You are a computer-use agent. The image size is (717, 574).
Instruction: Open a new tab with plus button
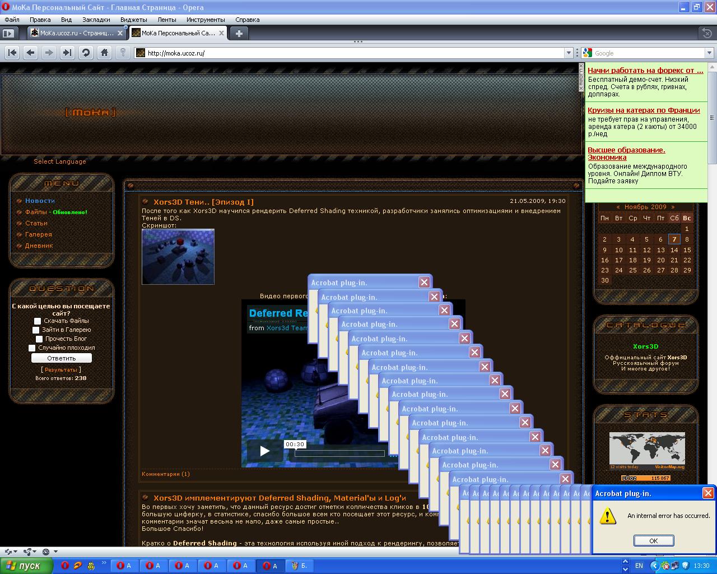(239, 33)
